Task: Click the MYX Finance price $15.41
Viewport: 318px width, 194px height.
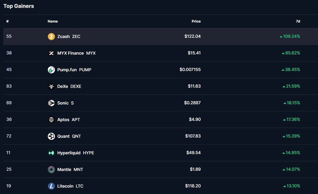Action: (194, 53)
